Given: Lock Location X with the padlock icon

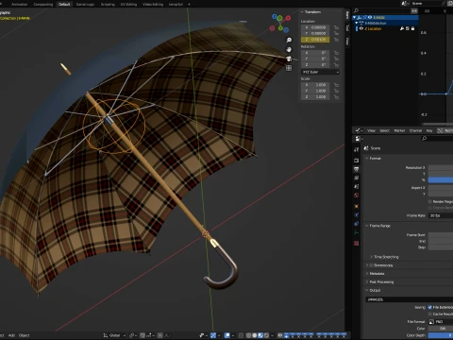Looking at the screenshot, I should point(336,27).
